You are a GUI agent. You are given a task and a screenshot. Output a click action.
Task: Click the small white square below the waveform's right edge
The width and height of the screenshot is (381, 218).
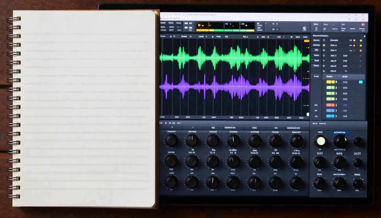point(308,114)
